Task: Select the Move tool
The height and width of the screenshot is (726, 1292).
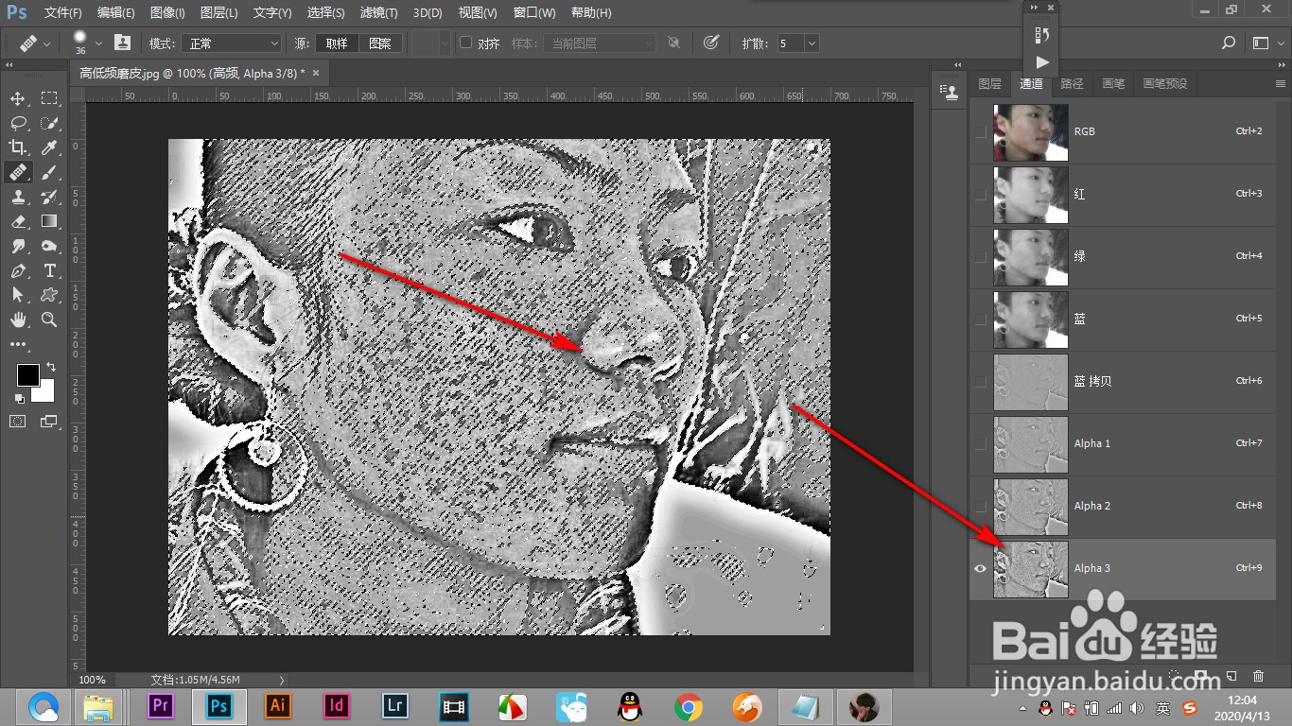Action: (18, 98)
